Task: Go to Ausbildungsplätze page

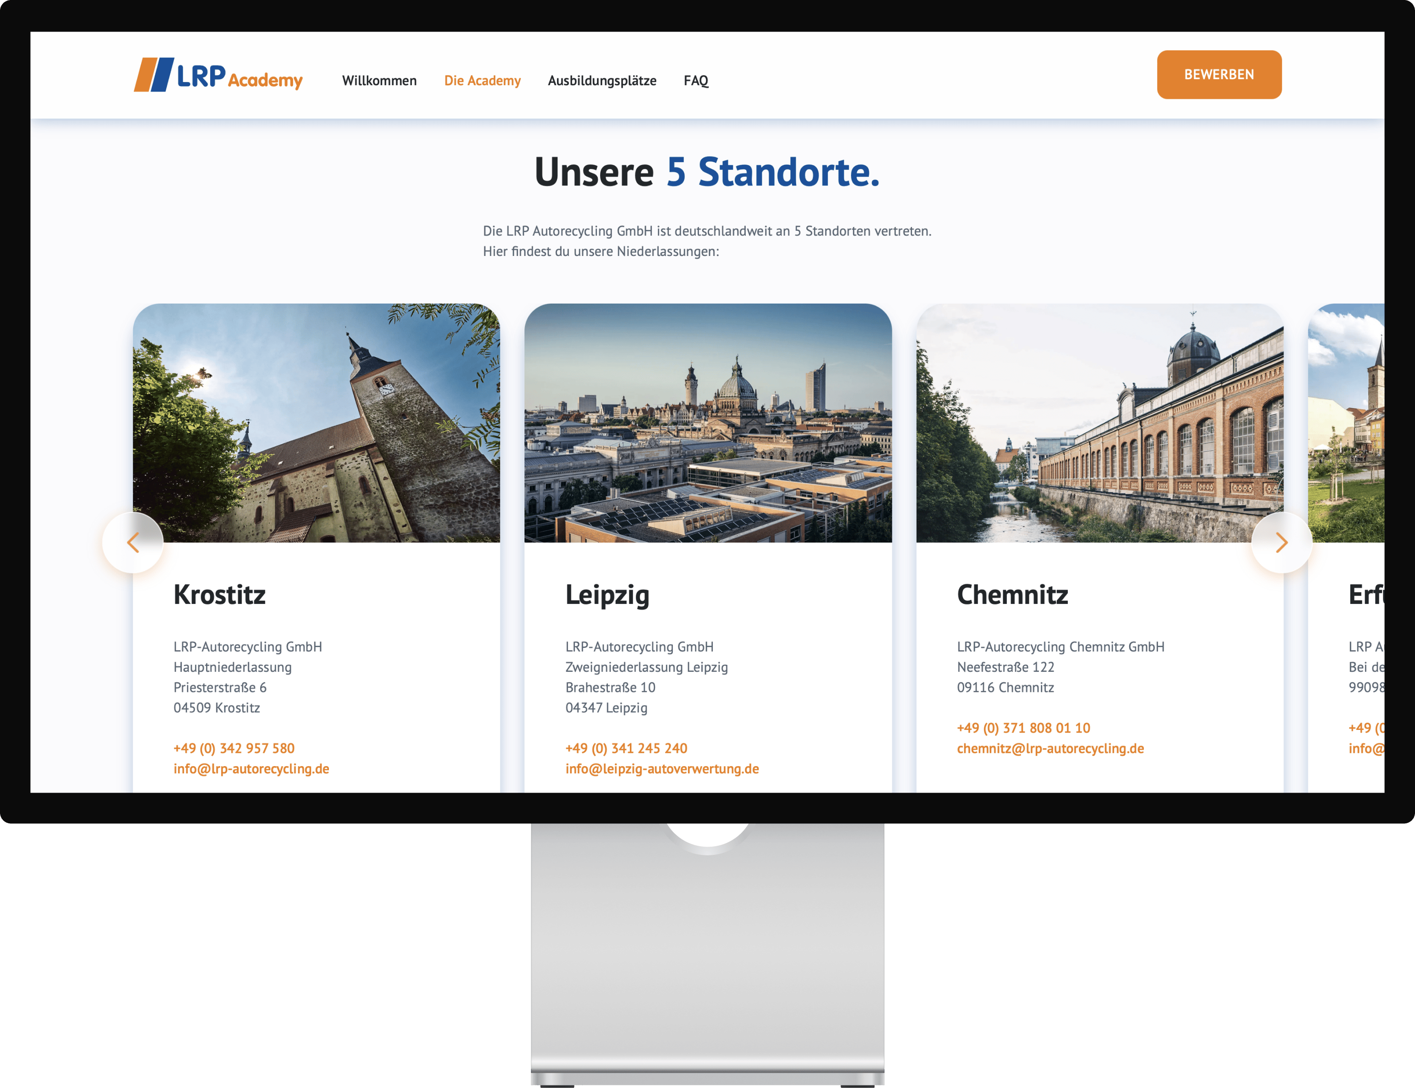Action: click(602, 81)
